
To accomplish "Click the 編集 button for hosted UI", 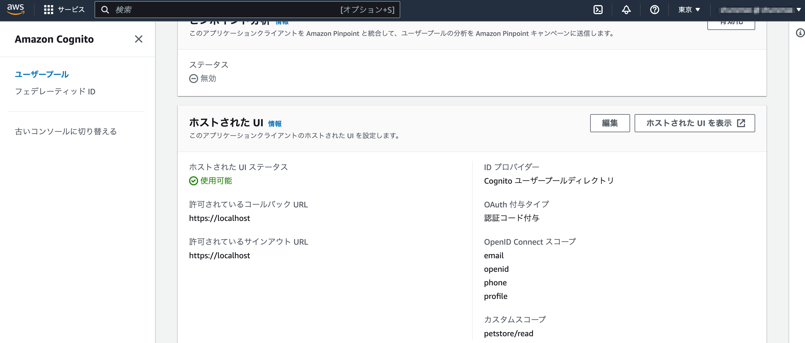I will 610,123.
